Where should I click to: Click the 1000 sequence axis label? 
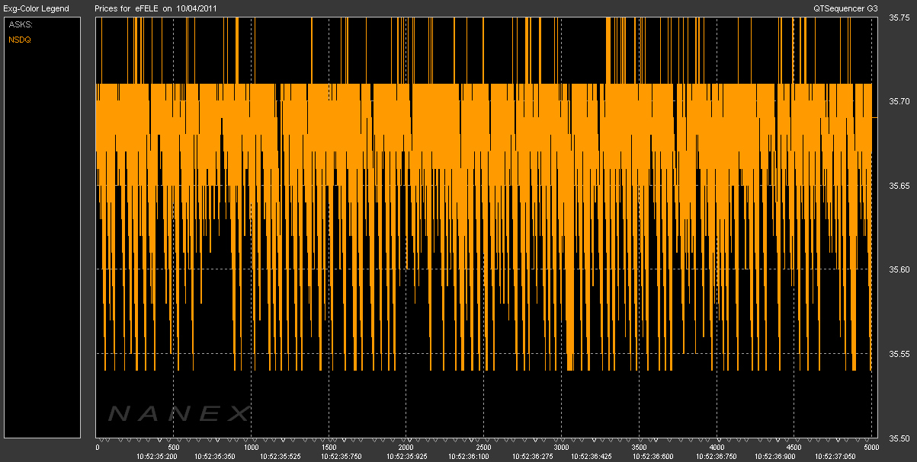pyautogui.click(x=252, y=448)
